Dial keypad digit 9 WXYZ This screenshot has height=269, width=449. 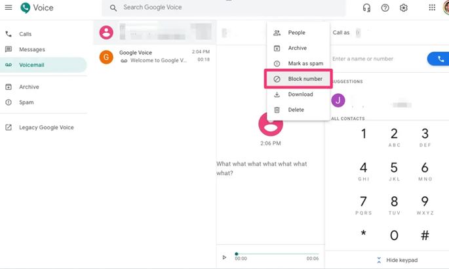tap(425, 205)
